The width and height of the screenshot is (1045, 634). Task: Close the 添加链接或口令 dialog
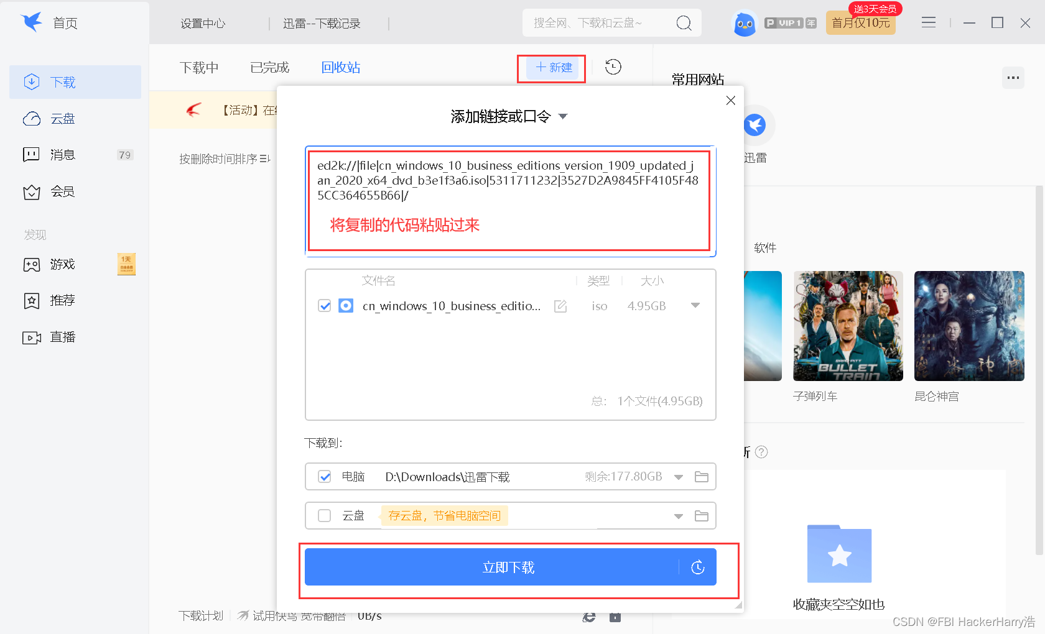click(731, 101)
